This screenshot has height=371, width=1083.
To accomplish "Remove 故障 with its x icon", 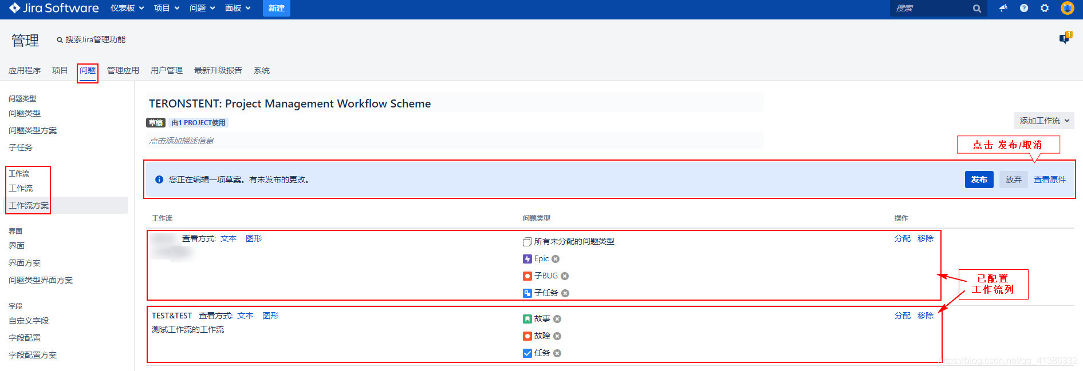I will coord(557,336).
